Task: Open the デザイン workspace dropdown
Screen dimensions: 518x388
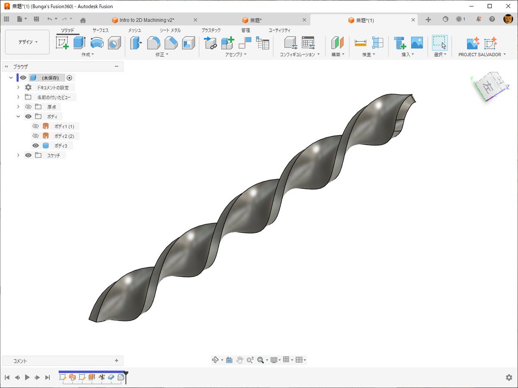Action: 27,42
